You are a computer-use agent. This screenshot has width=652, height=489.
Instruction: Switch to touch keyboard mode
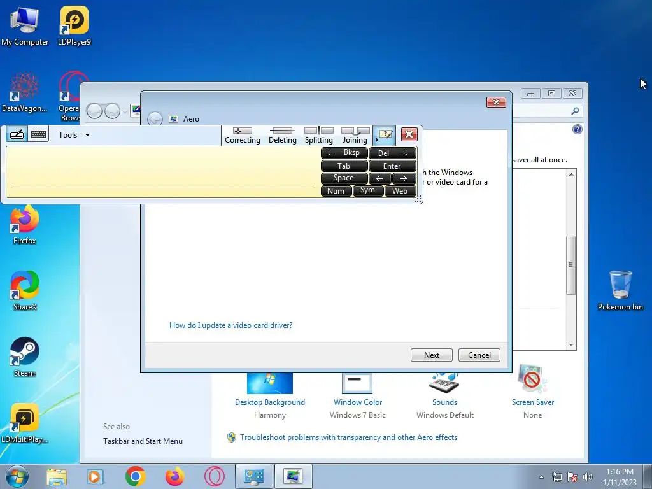(39, 134)
